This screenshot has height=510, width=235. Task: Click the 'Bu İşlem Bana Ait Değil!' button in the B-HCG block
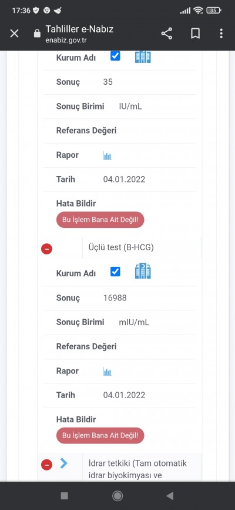100,436
